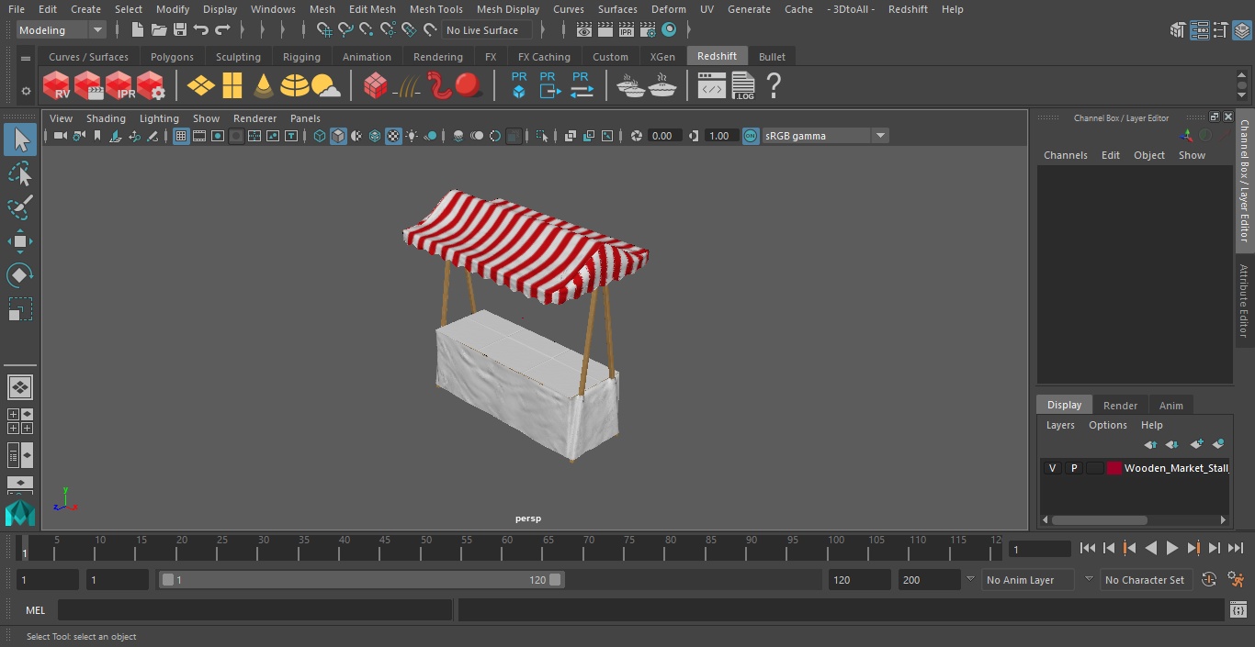Create a Redshift dome light (yellow disc icon)
The width and height of the screenshot is (1255, 647).
294,86
